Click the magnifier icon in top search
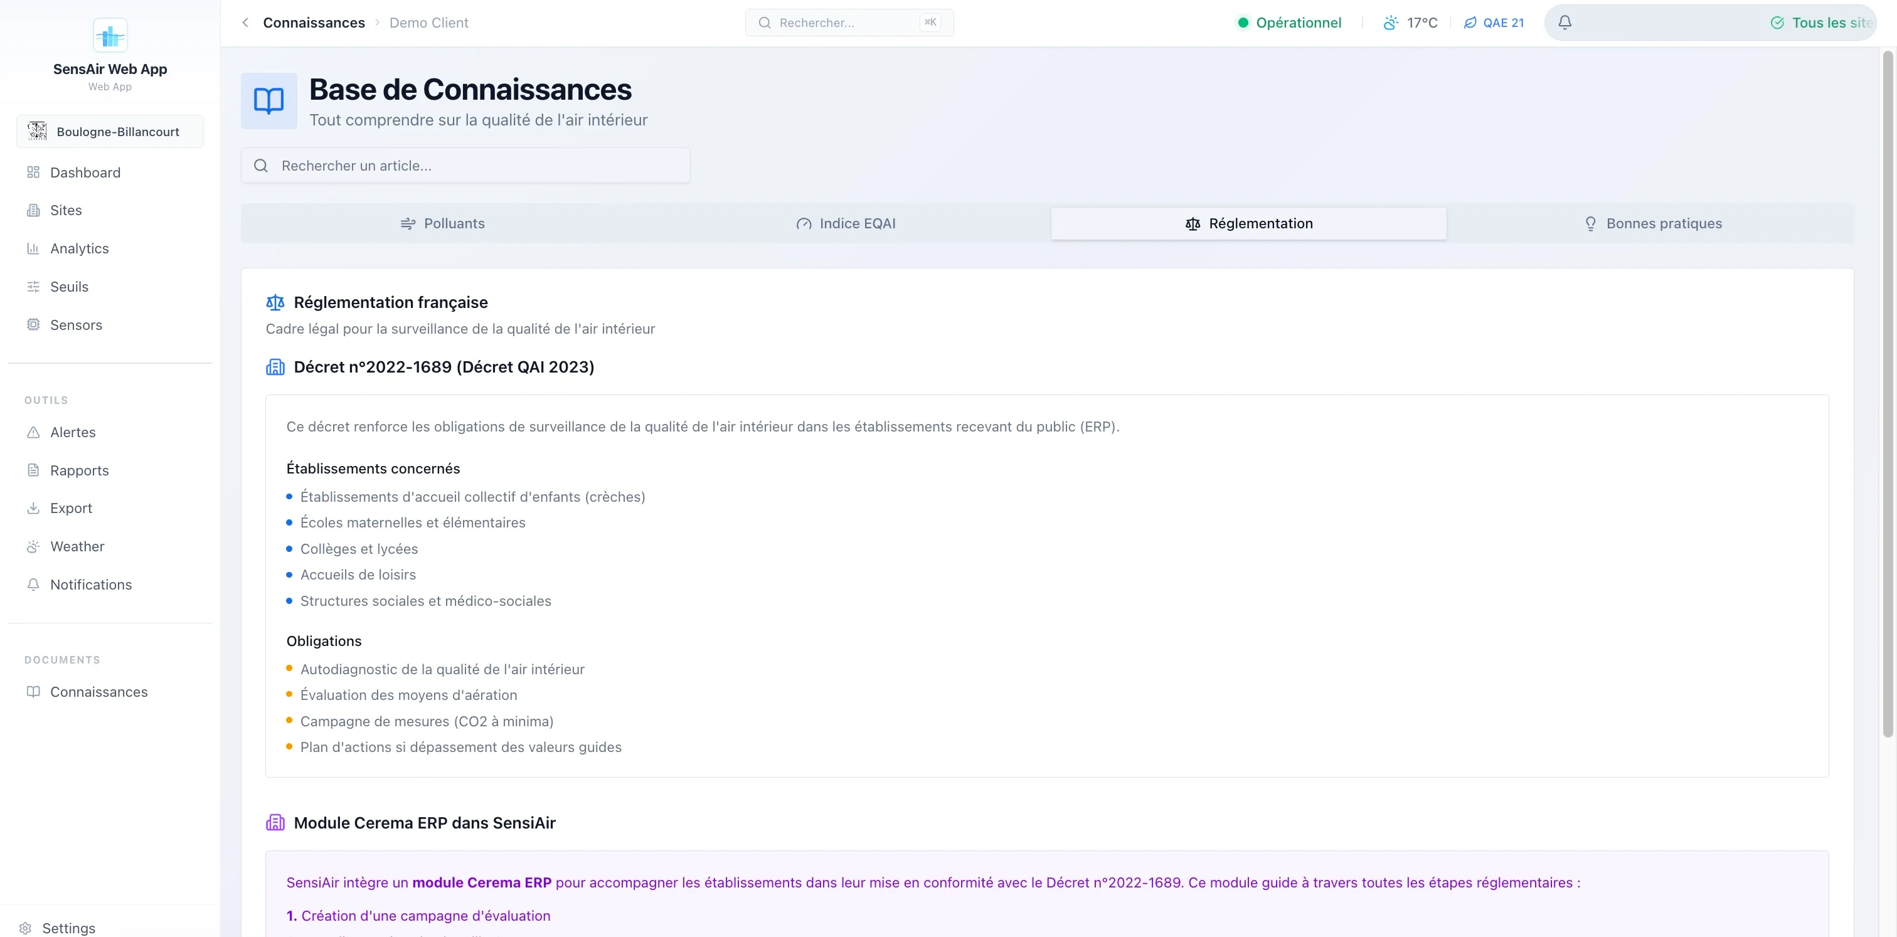 click(x=765, y=23)
